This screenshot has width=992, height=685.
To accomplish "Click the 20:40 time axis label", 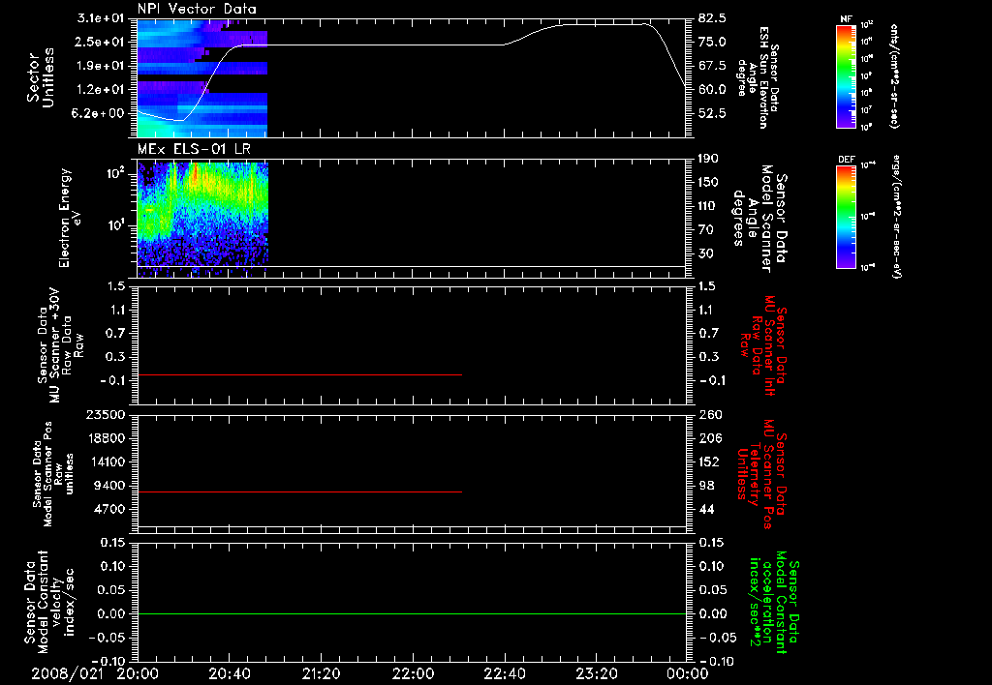I will [230, 673].
